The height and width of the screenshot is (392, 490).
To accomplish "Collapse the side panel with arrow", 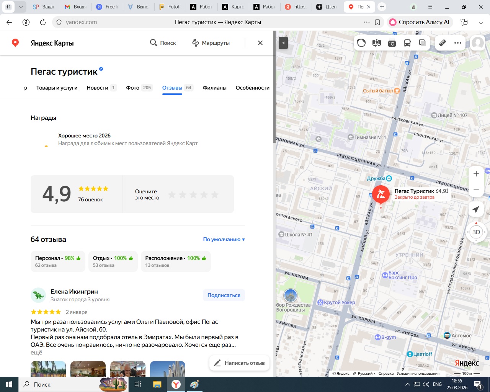I will pyautogui.click(x=283, y=43).
